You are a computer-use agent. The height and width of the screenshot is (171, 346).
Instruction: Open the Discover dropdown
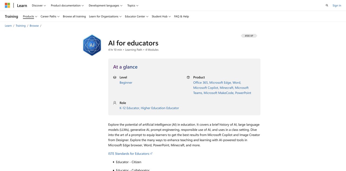click(38, 5)
